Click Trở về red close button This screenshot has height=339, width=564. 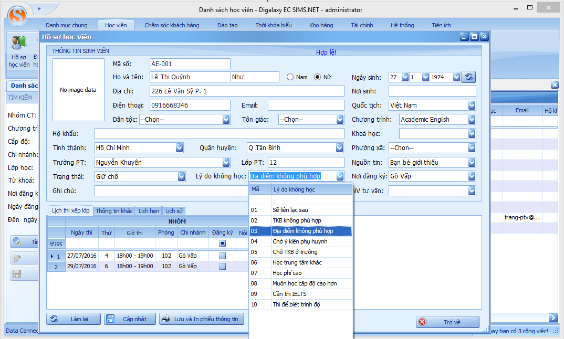pos(447,322)
